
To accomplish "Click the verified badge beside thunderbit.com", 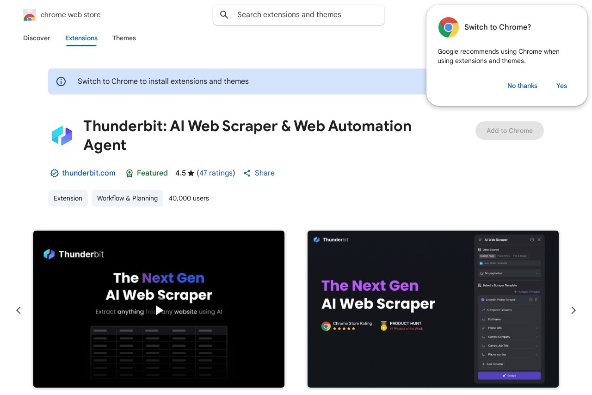I will click(x=55, y=173).
